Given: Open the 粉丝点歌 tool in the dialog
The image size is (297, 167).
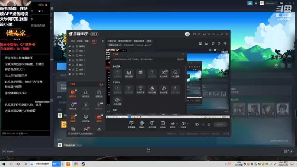Looking at the screenshot, I should (x=164, y=89).
